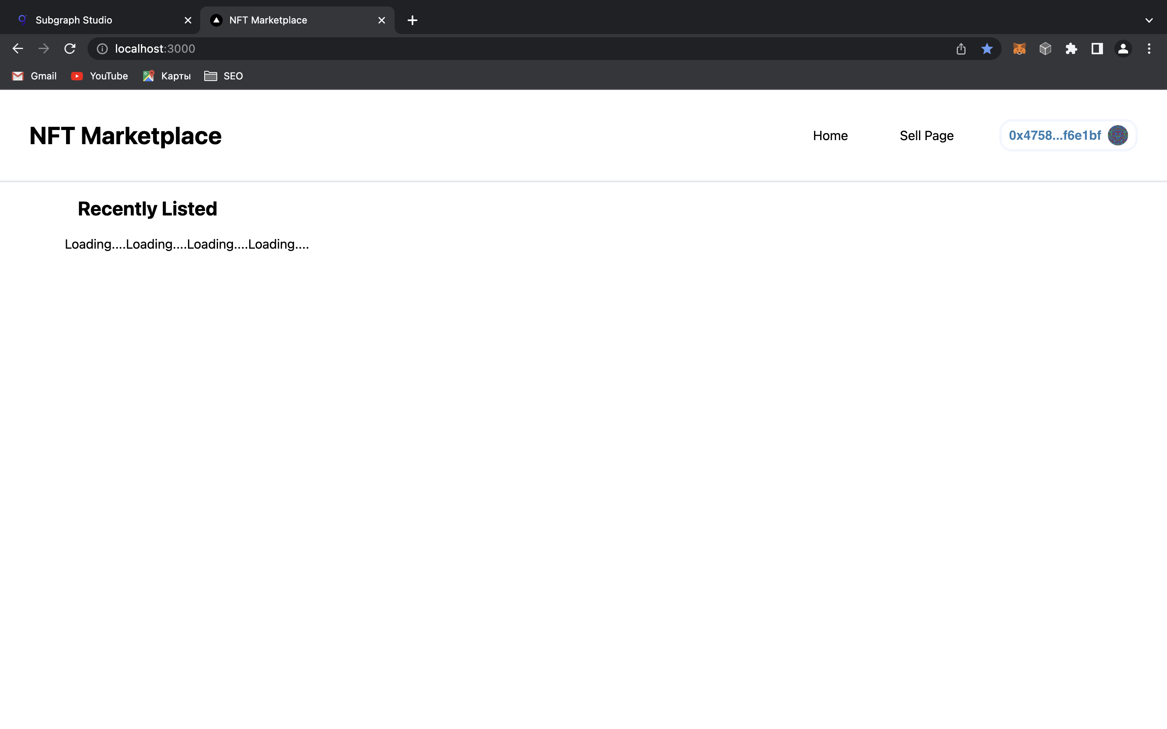The image size is (1167, 729).
Task: Toggle the browser side panel
Action: [1098, 49]
